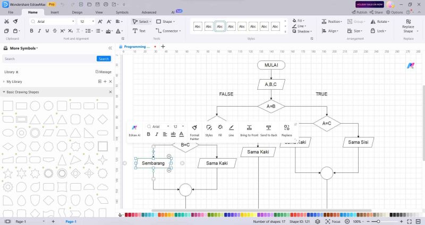425x225 pixels.
Task: Click the Page-1 tab at bottom
Action: (x=71, y=221)
